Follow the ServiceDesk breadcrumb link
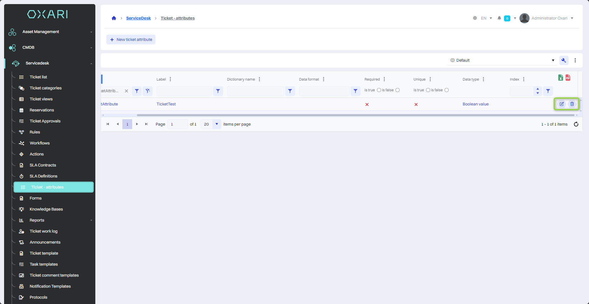 138,18
